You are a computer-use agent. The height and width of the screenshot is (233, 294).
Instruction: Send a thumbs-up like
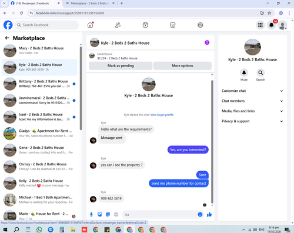209,215
